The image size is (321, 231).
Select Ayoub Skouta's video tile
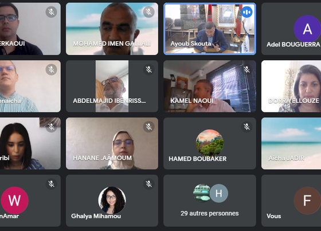(210, 29)
